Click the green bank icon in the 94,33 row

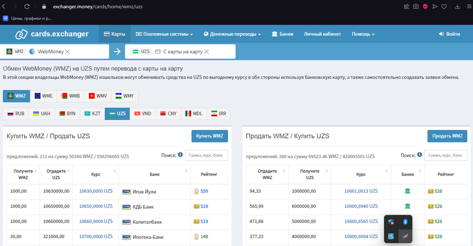click(407, 191)
